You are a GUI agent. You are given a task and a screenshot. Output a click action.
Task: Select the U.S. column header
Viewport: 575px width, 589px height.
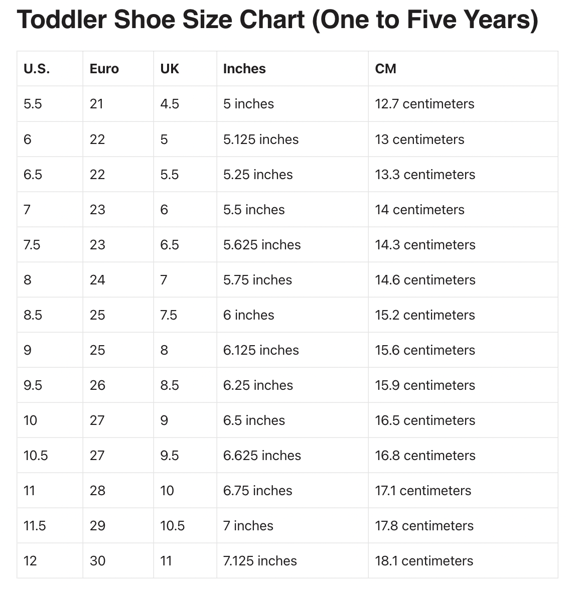(x=50, y=69)
